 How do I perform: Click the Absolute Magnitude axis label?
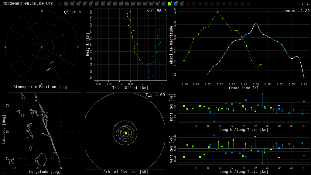click(171, 45)
